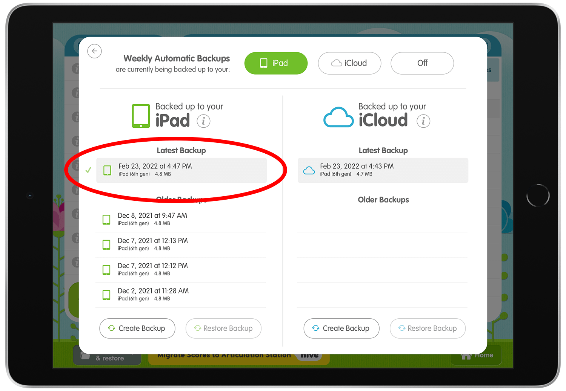The width and height of the screenshot is (566, 391).
Task: Click device icon of Dec 7 12:13 PM backup
Action: pos(107,245)
